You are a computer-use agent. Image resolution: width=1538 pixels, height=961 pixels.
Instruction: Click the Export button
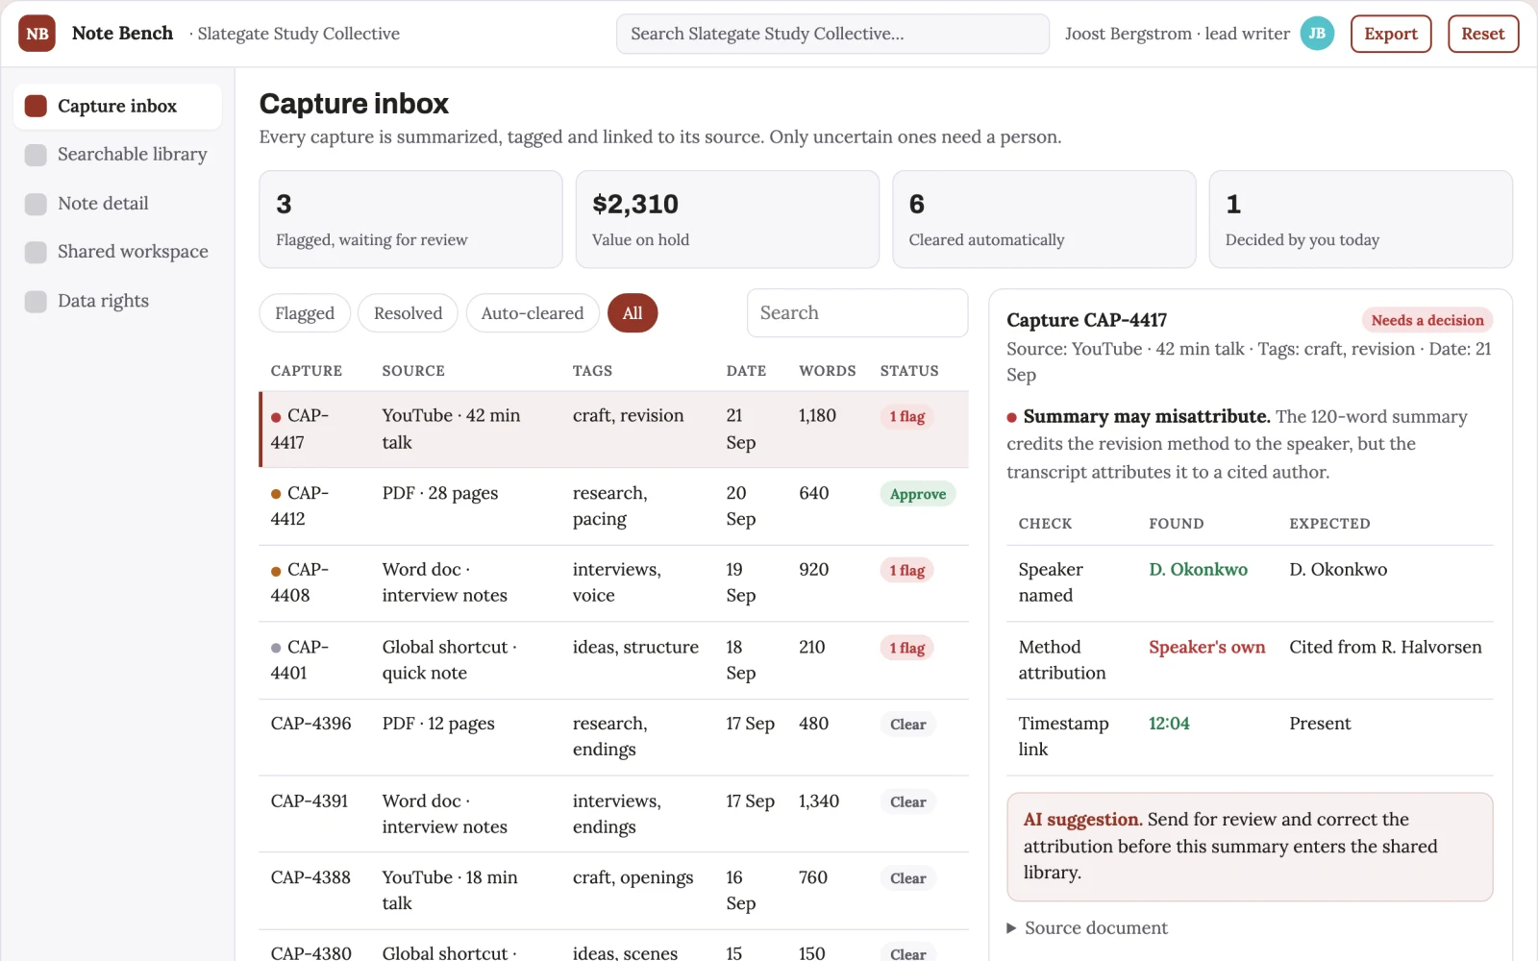click(1391, 34)
